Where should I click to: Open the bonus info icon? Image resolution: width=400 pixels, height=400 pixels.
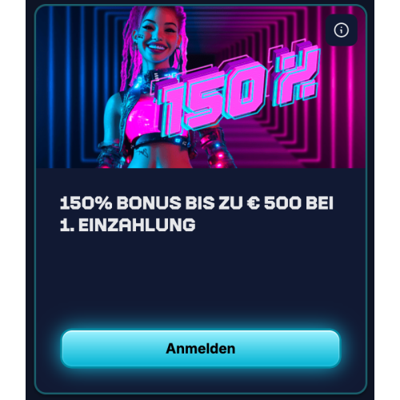(341, 30)
